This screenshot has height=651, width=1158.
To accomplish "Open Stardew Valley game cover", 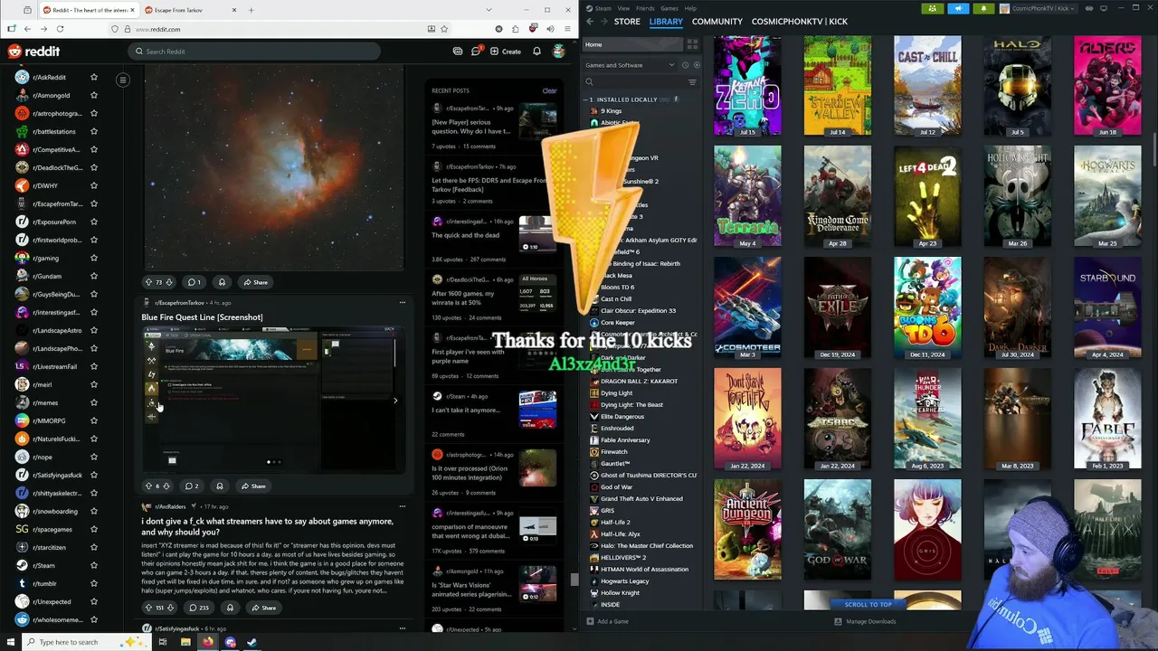I will 838,85.
